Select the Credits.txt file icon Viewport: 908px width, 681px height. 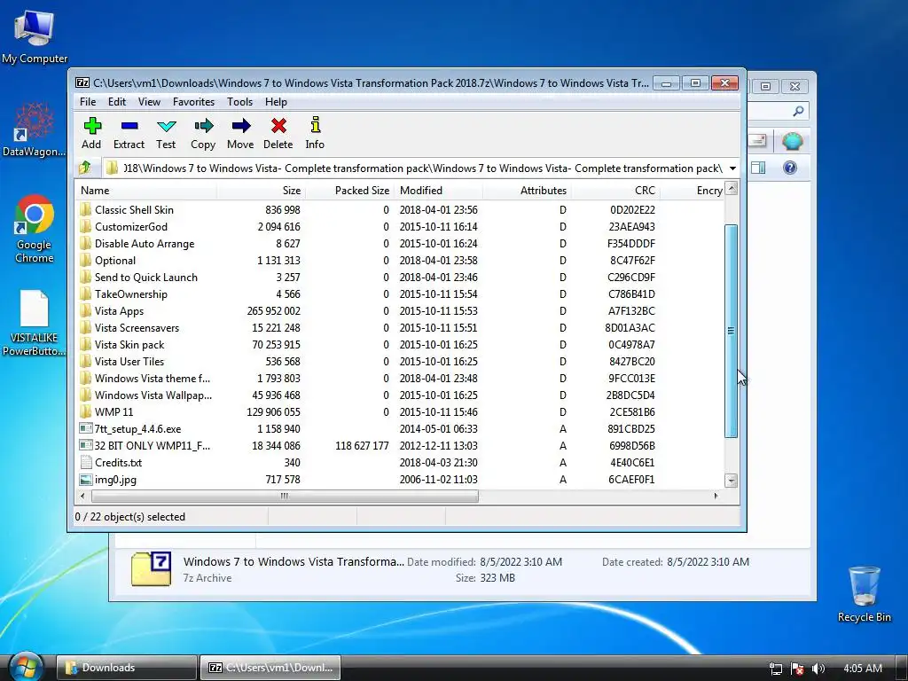tap(86, 462)
